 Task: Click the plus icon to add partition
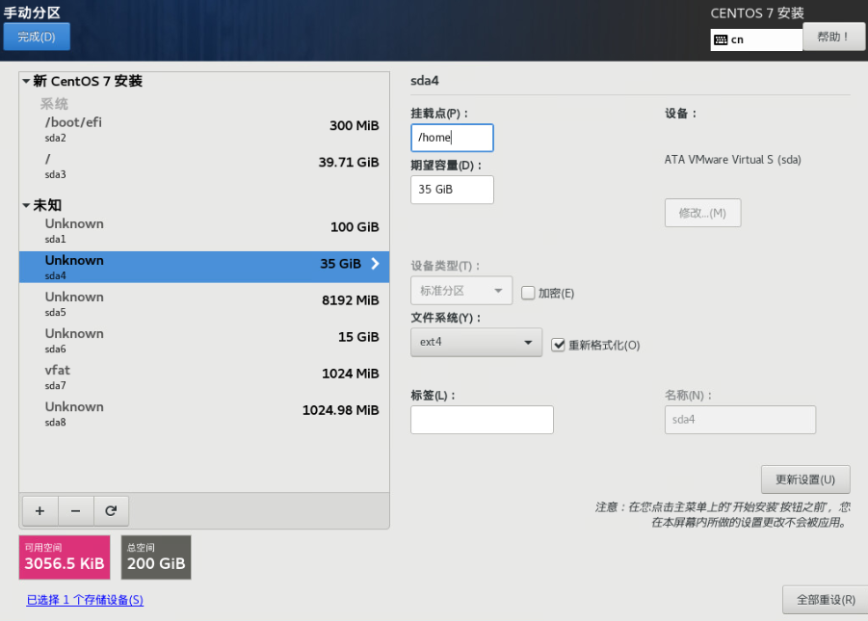39,510
